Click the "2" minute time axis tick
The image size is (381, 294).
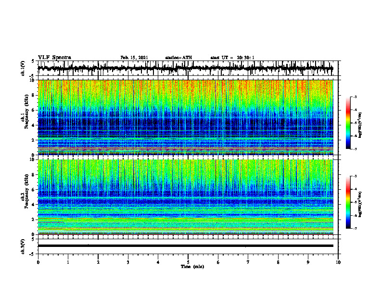[x=98, y=262]
